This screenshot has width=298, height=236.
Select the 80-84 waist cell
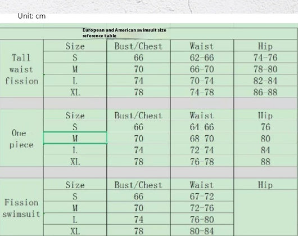point(202,231)
